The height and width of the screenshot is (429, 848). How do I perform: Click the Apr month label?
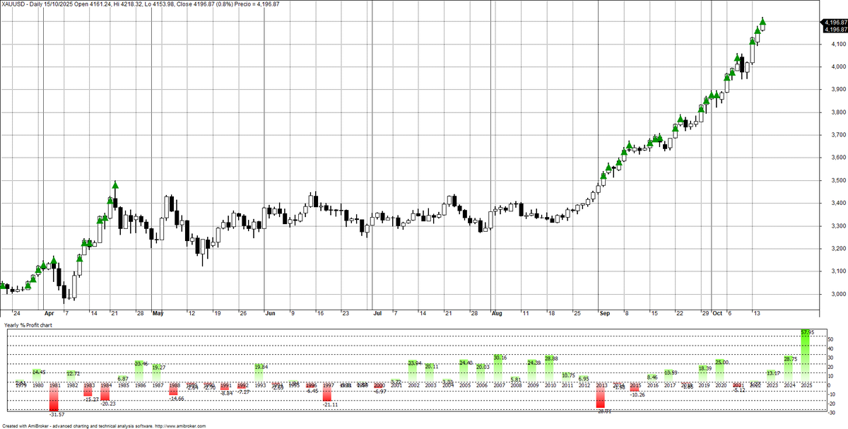49,312
